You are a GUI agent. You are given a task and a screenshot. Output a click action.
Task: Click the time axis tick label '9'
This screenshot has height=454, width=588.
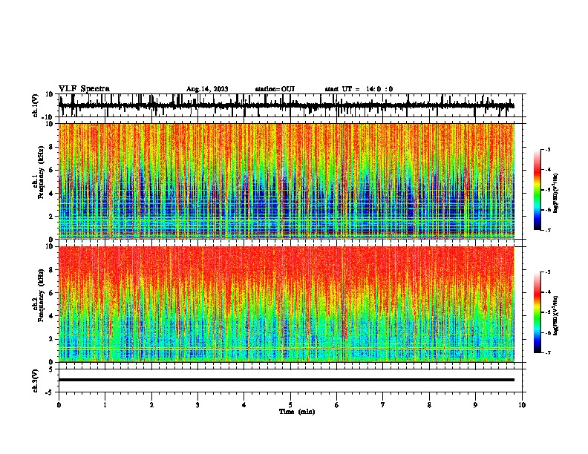(475, 405)
